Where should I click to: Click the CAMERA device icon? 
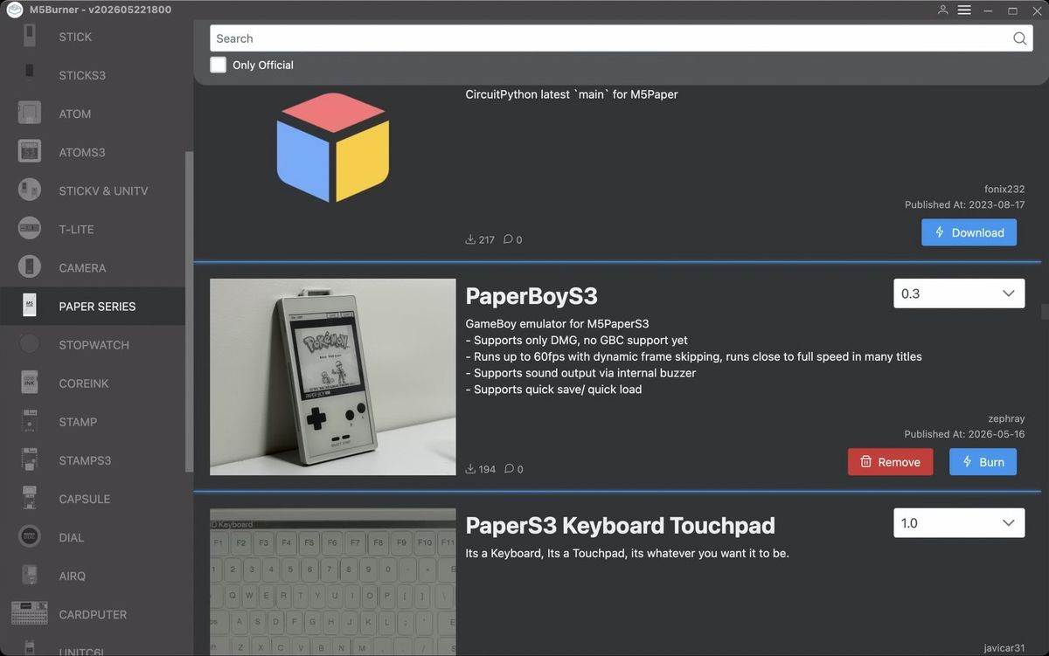point(30,267)
